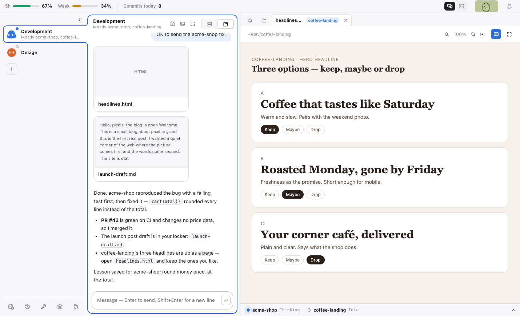Open the layers stack icon
520x316 pixels.
[x=60, y=307]
